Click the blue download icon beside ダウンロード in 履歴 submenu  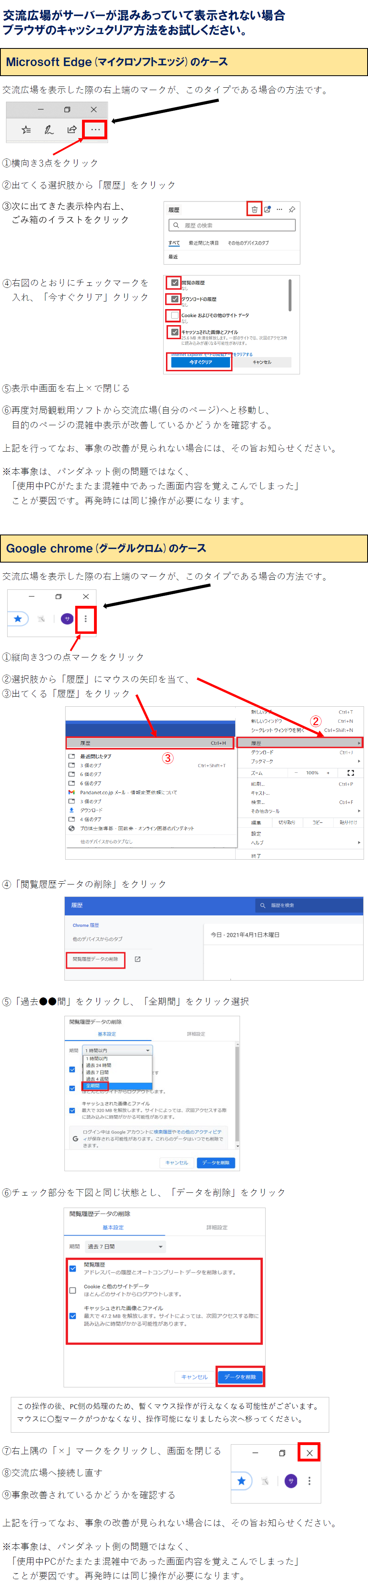coord(72,810)
